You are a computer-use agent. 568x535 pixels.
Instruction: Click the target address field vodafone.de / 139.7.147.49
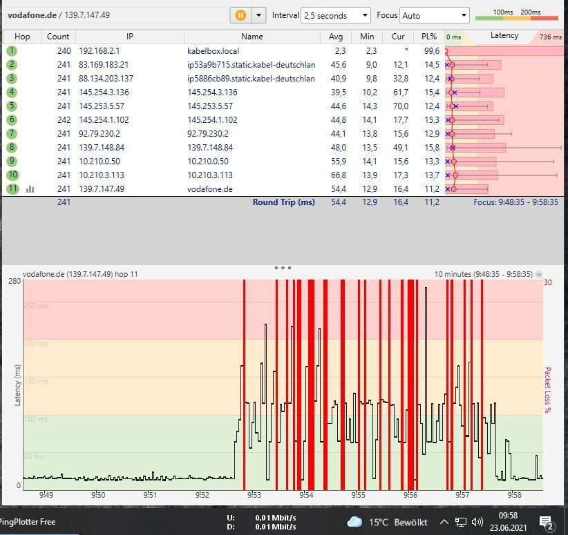coord(116,15)
